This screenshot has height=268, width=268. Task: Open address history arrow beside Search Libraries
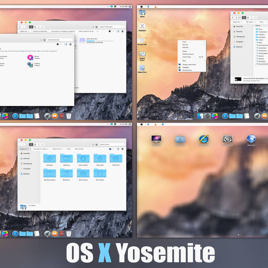tap(41, 40)
